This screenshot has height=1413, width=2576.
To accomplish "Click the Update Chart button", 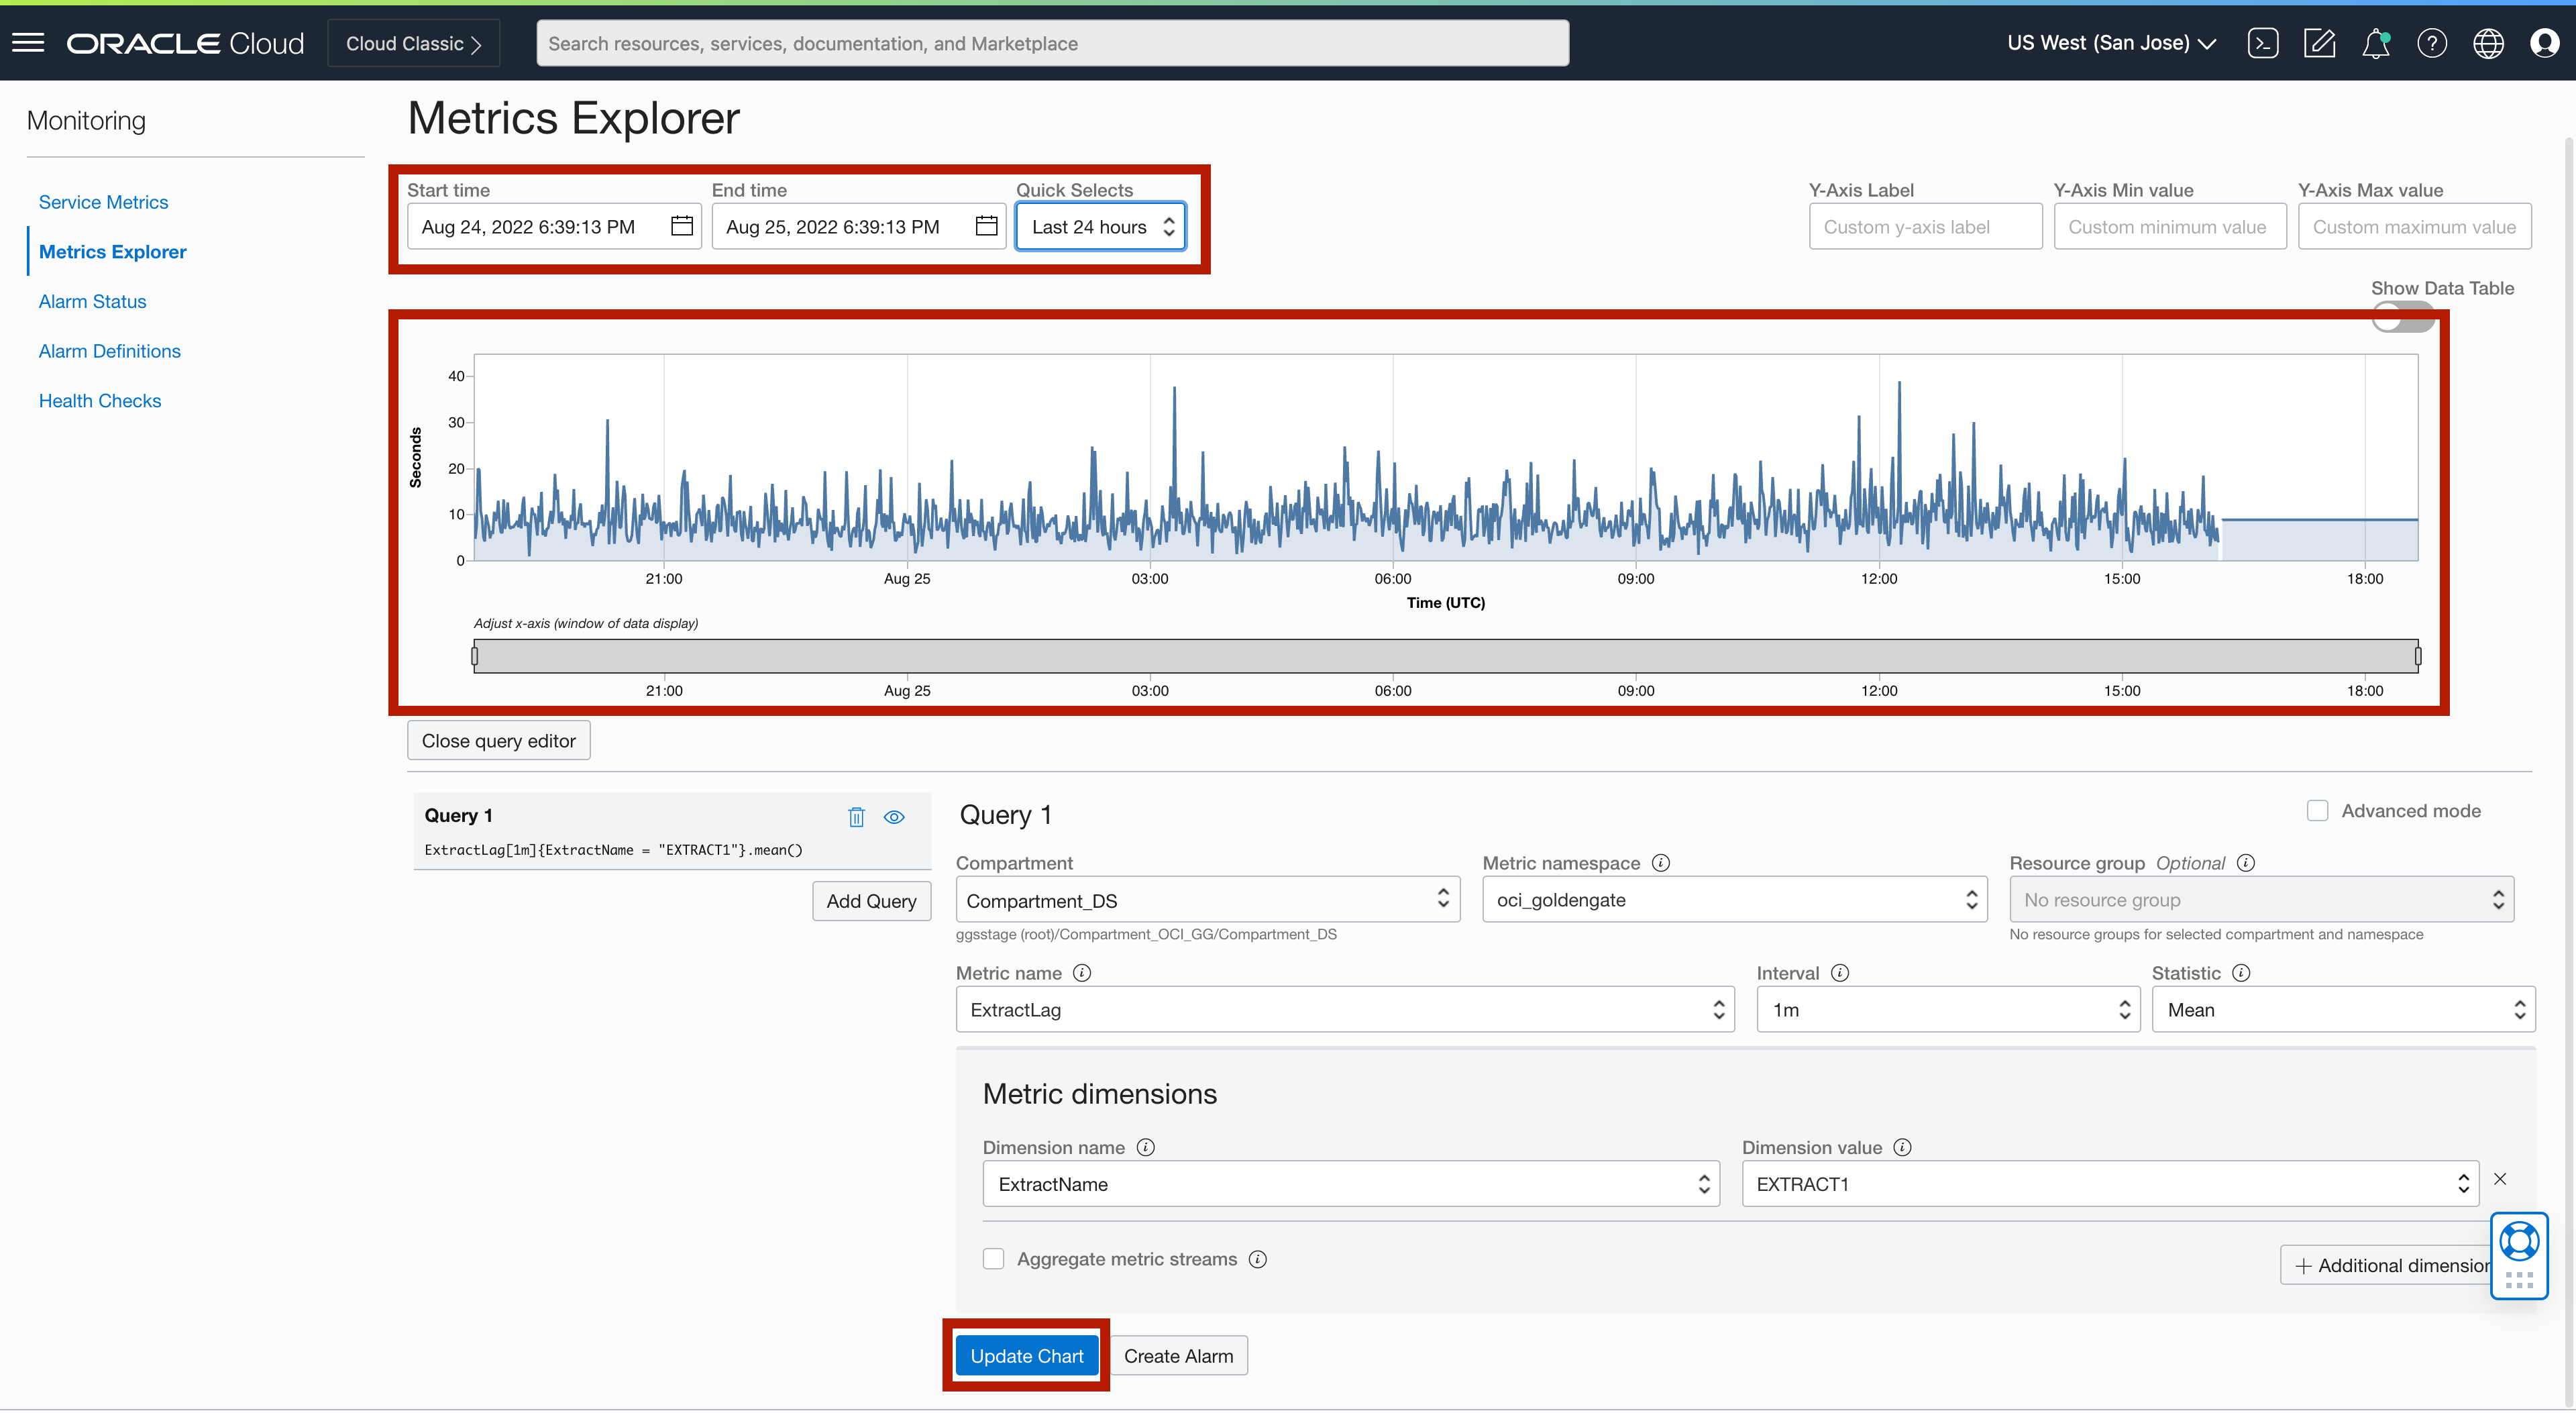I will (1026, 1355).
